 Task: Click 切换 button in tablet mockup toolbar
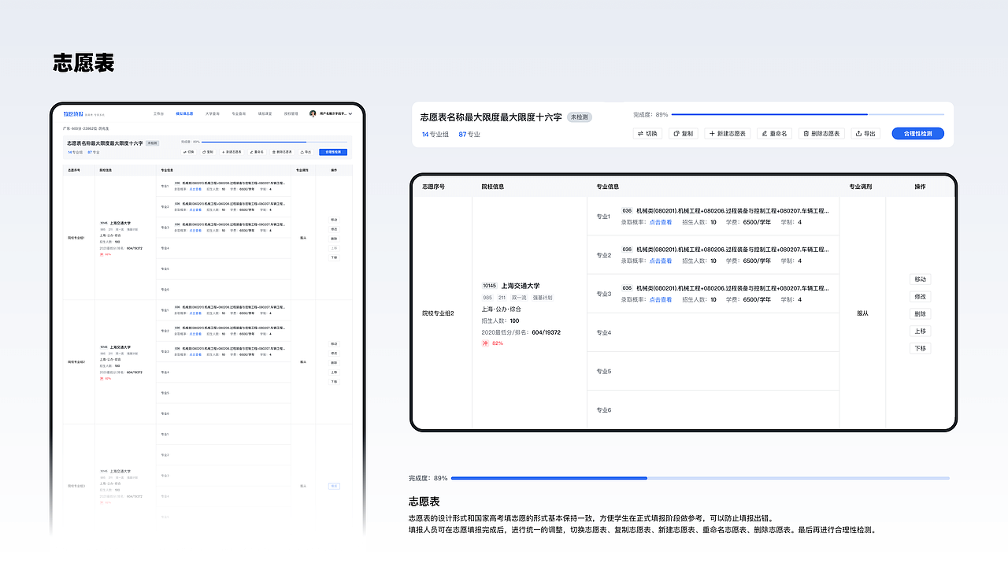188,152
